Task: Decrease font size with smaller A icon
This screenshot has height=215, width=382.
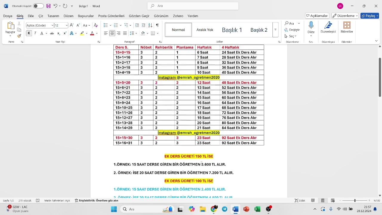Action: pos(78,25)
